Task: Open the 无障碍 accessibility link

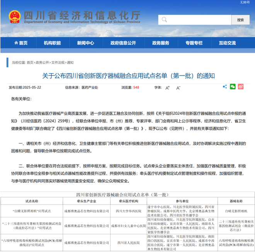Action: [245, 2]
